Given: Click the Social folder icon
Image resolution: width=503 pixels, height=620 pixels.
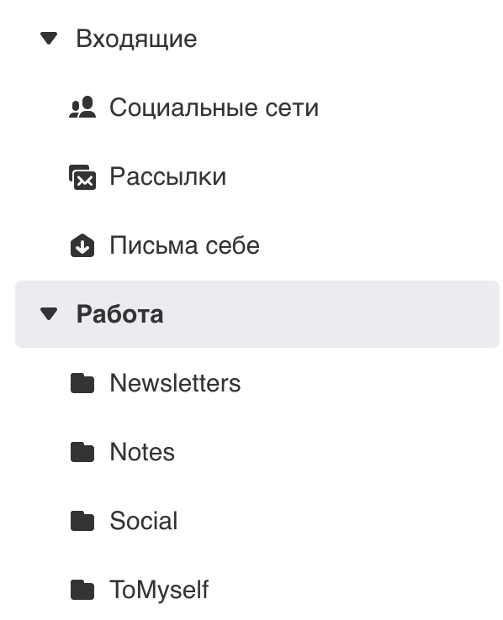Looking at the screenshot, I should tap(82, 520).
